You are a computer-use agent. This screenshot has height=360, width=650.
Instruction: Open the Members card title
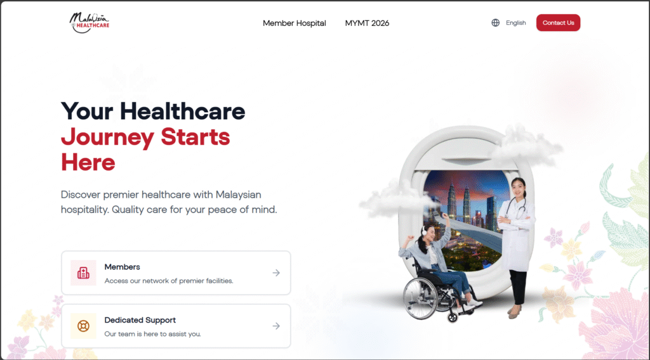coord(122,267)
